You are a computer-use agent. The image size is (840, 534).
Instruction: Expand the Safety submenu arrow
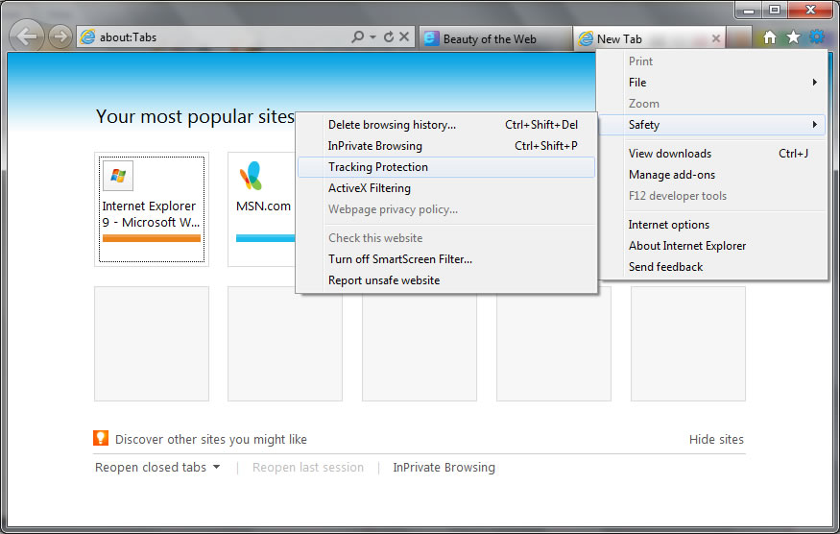click(x=814, y=125)
